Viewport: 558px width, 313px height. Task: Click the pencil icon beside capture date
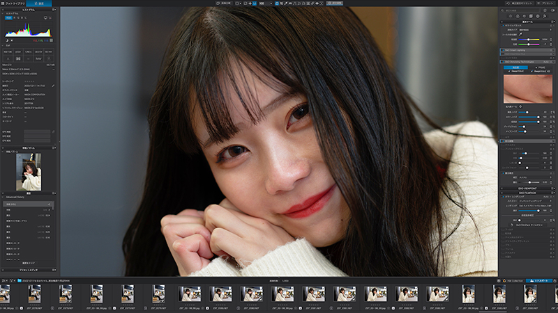[53, 86]
